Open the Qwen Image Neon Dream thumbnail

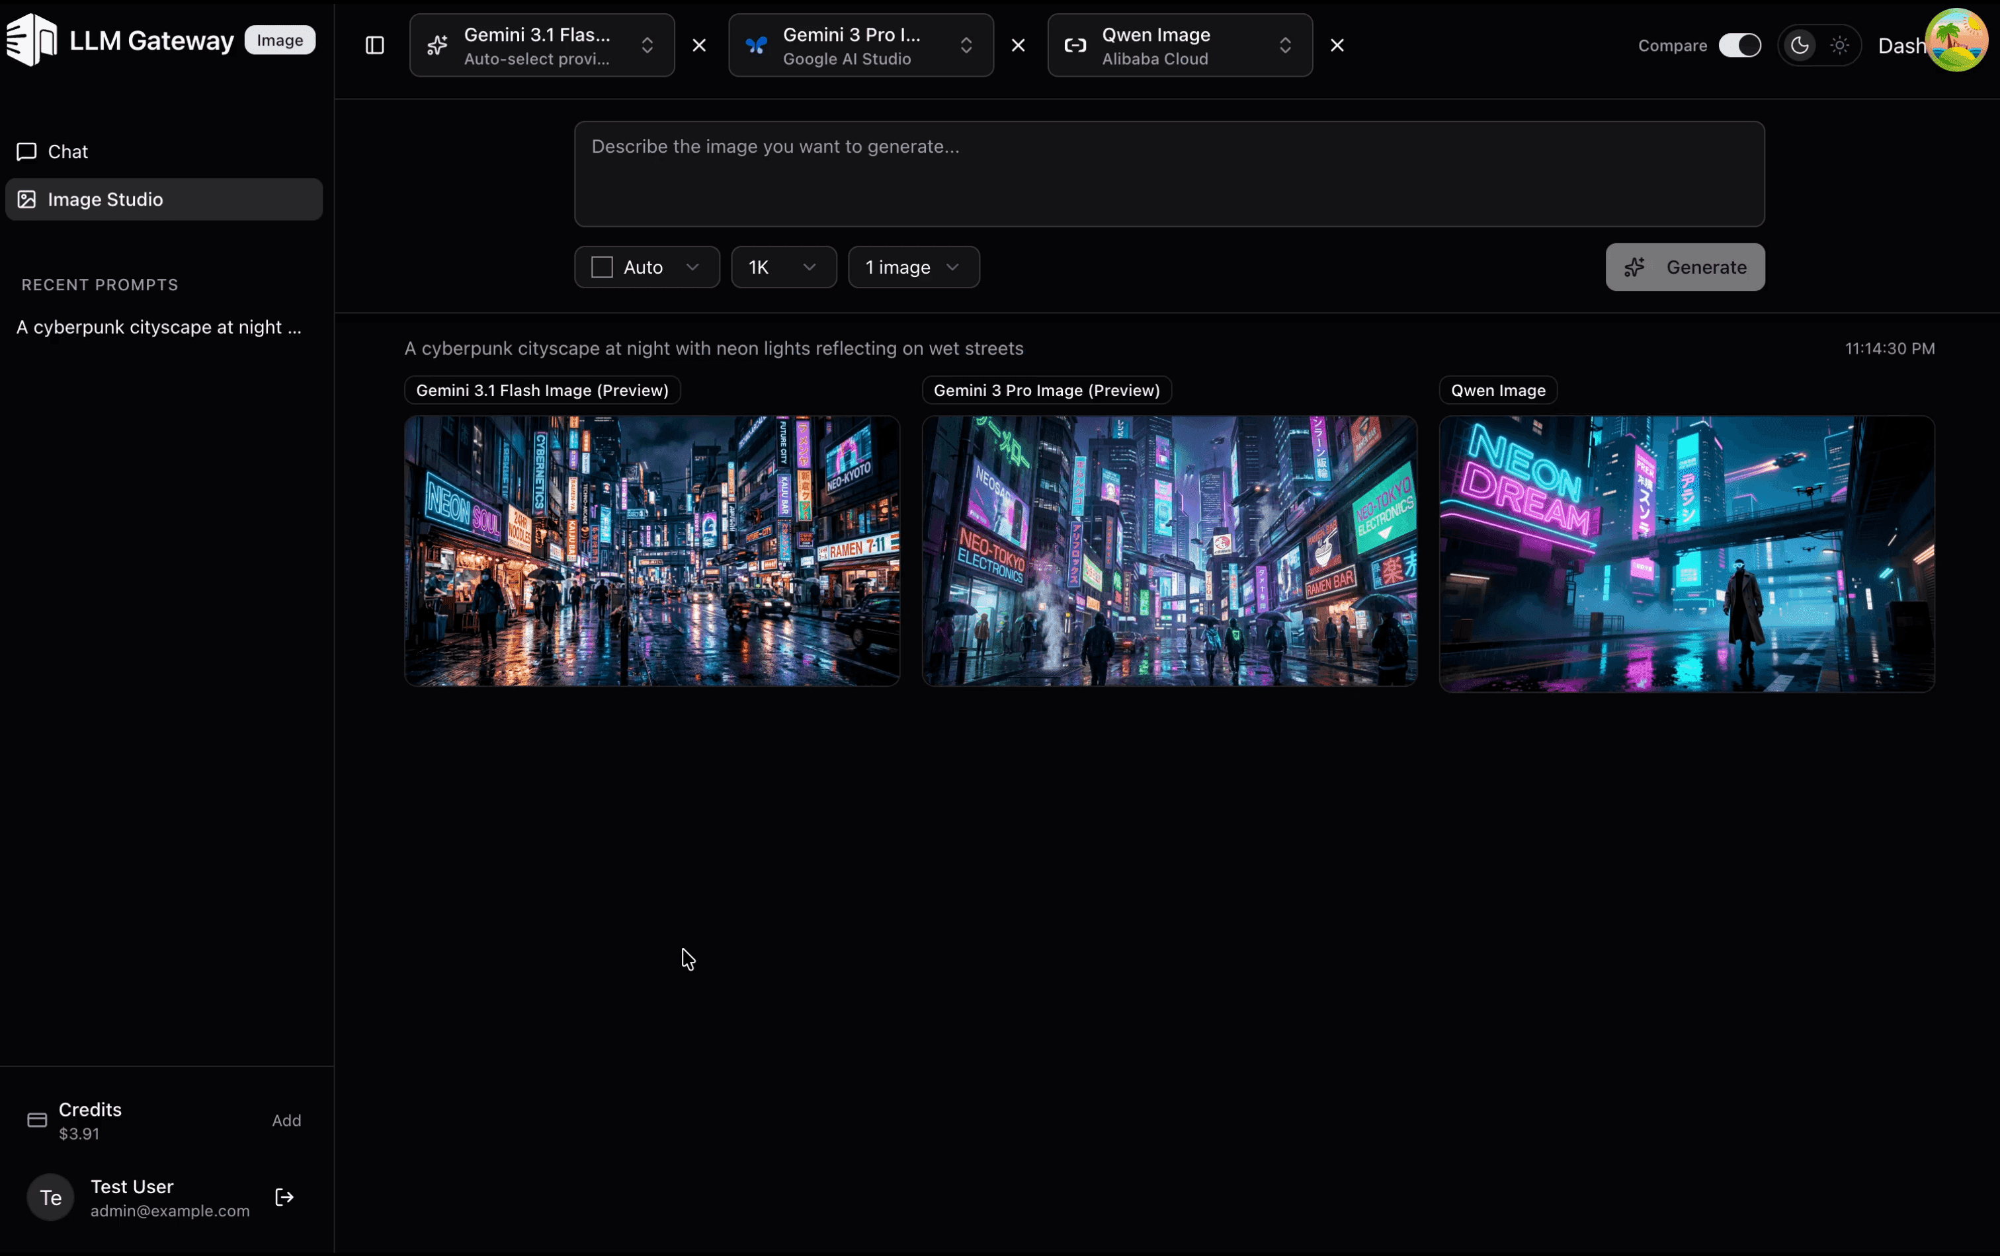1686,554
